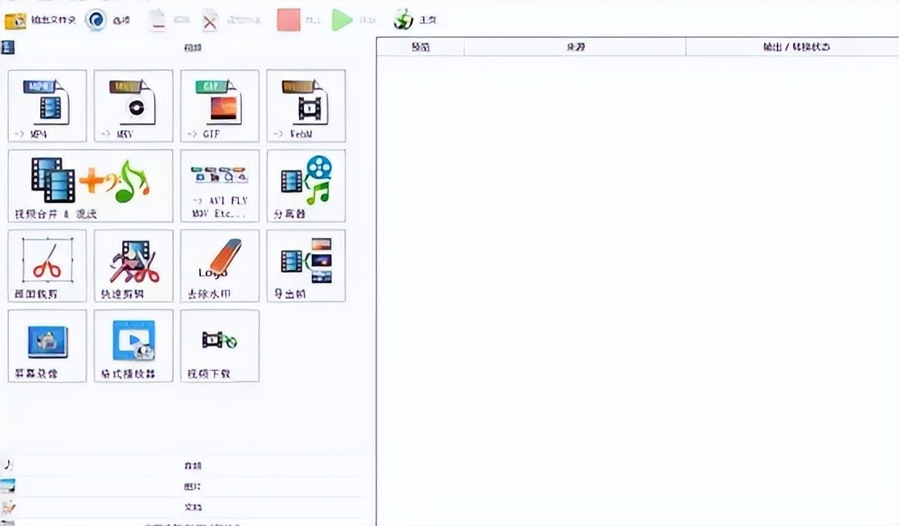Image resolution: width=899 pixels, height=526 pixels.
Task: Select the -> AVI FLV MOV Etc tile
Action: coord(220,185)
